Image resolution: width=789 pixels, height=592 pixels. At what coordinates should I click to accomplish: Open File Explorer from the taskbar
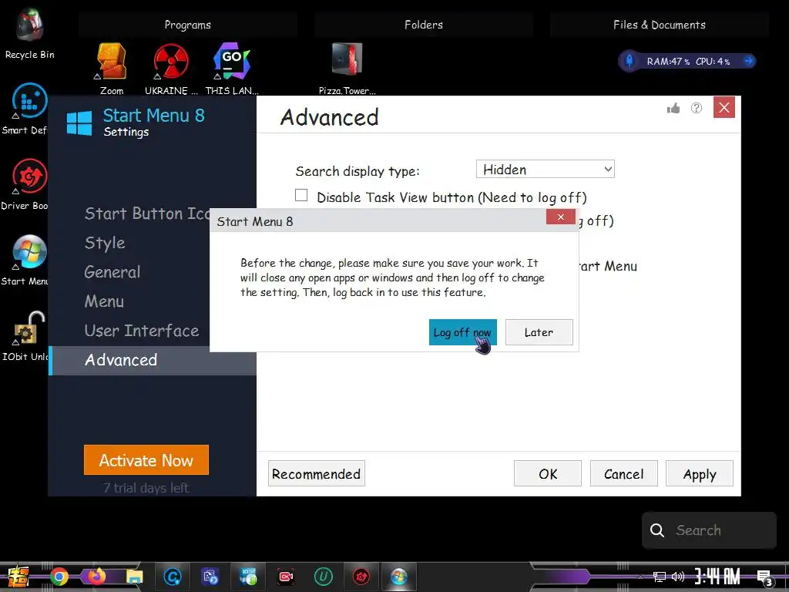click(134, 577)
